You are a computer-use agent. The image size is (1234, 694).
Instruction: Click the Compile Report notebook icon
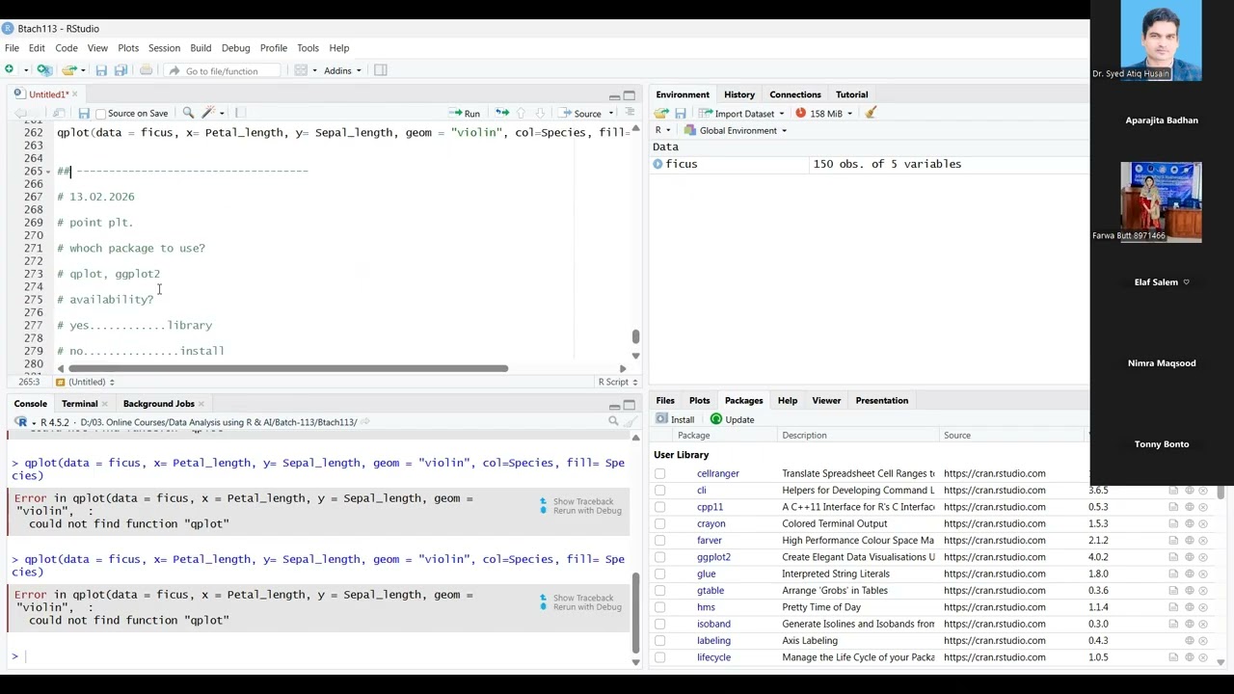(x=241, y=113)
